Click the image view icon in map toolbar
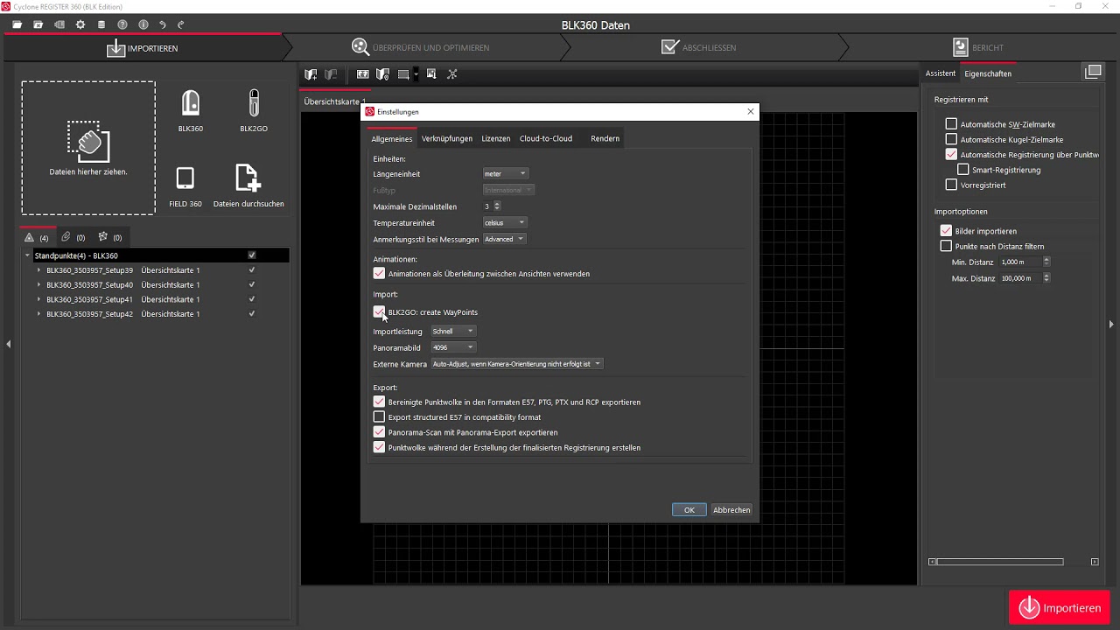 pyautogui.click(x=431, y=74)
